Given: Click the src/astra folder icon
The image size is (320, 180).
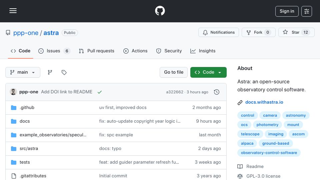Looking at the screenshot, I should pos(14,149).
